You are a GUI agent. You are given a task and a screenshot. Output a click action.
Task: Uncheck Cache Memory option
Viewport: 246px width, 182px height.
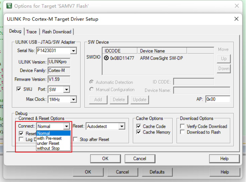coord(139,132)
